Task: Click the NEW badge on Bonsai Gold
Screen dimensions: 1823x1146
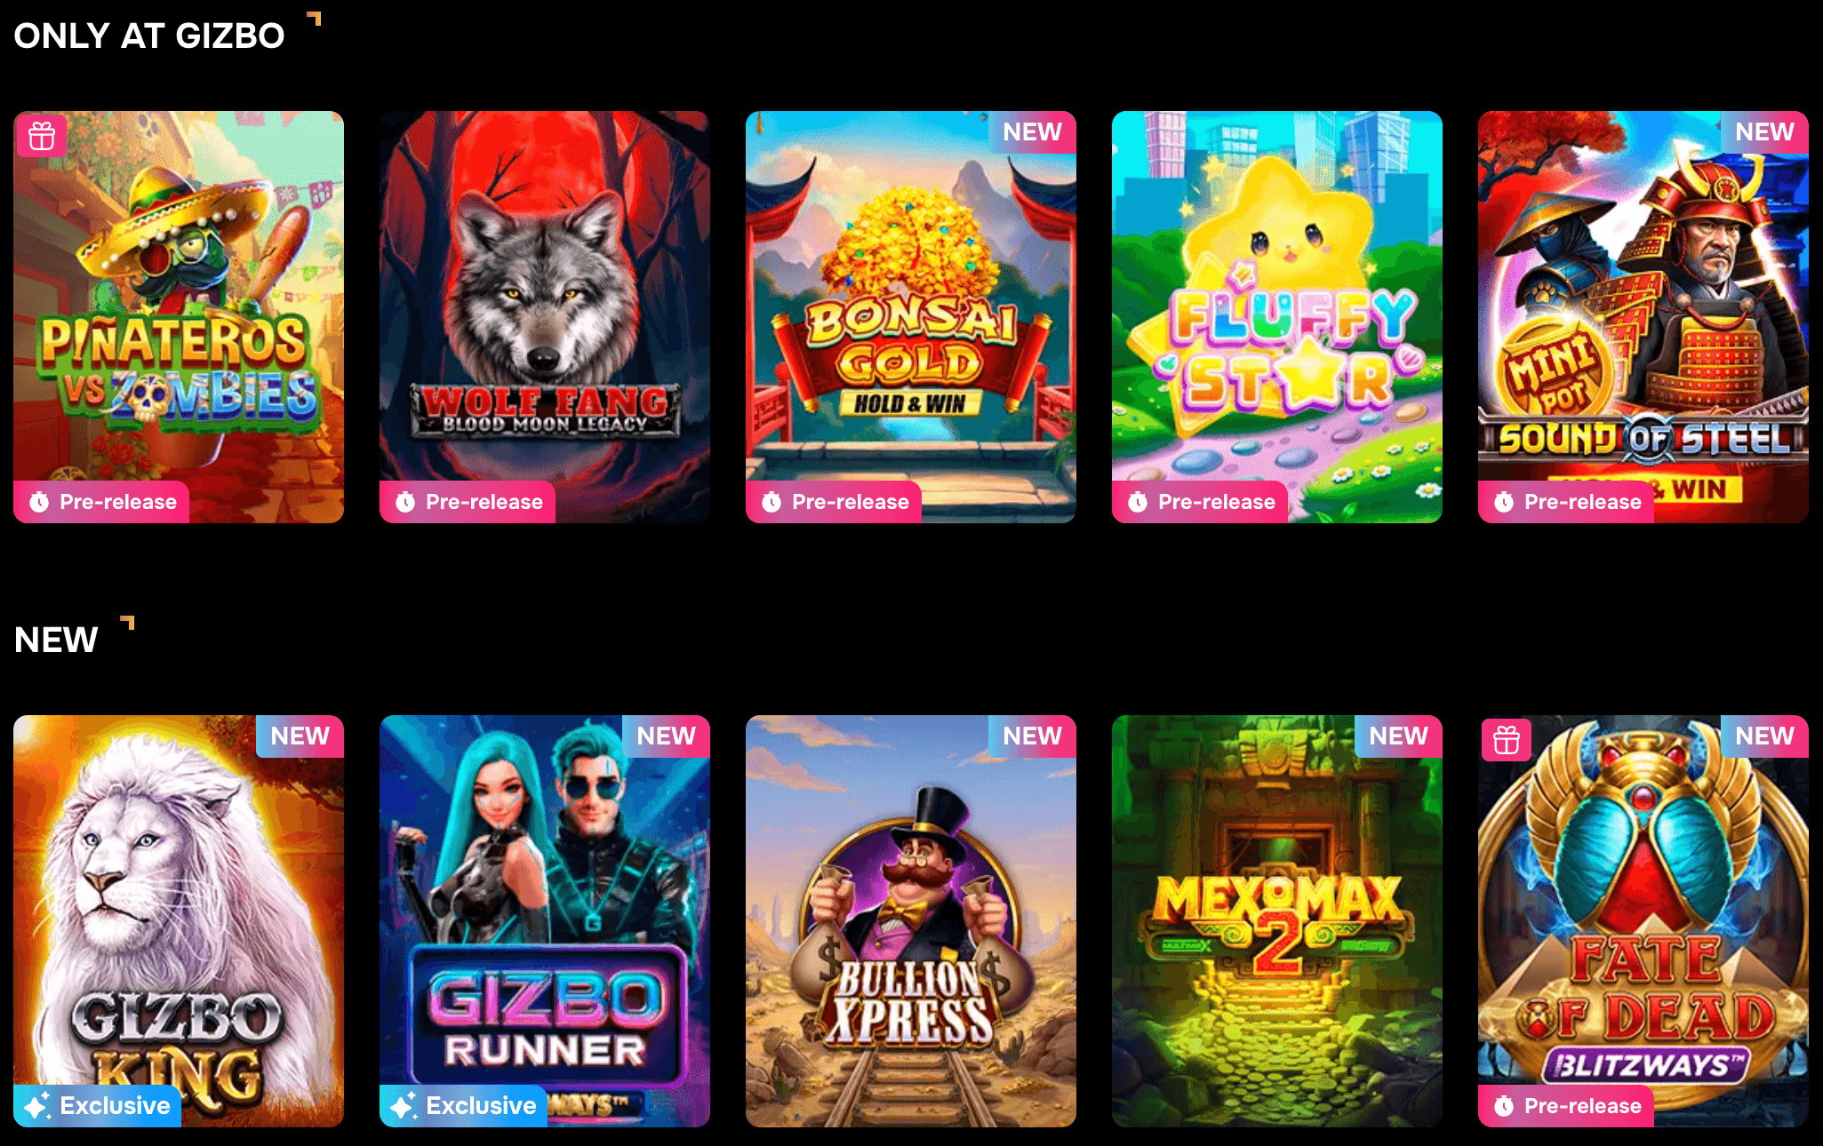Action: (1033, 132)
